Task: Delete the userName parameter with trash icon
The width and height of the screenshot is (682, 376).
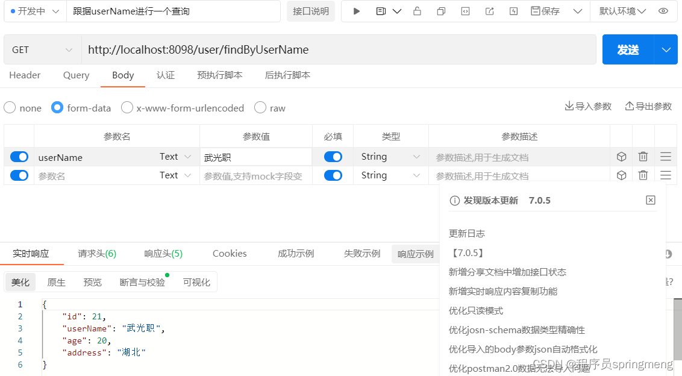Action: [x=643, y=156]
